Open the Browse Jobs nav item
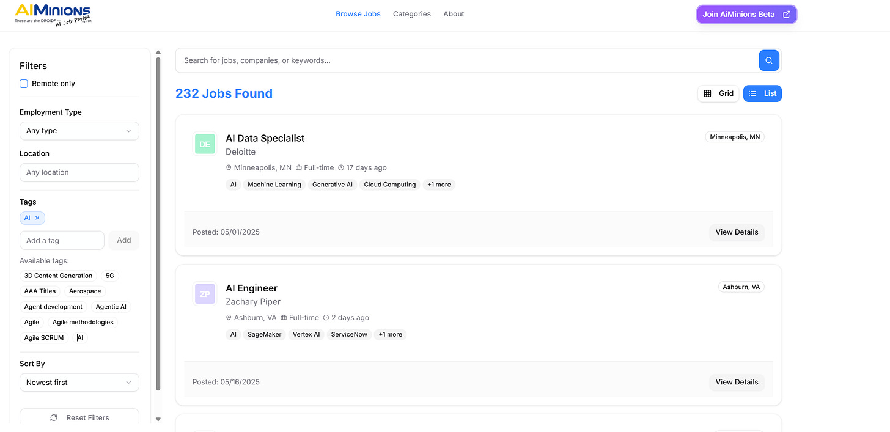890x432 pixels. (x=358, y=14)
